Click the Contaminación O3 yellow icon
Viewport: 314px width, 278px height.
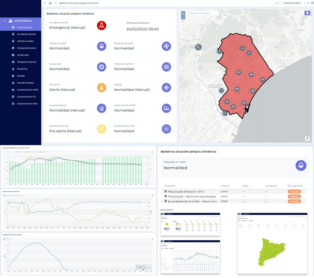tap(101, 129)
